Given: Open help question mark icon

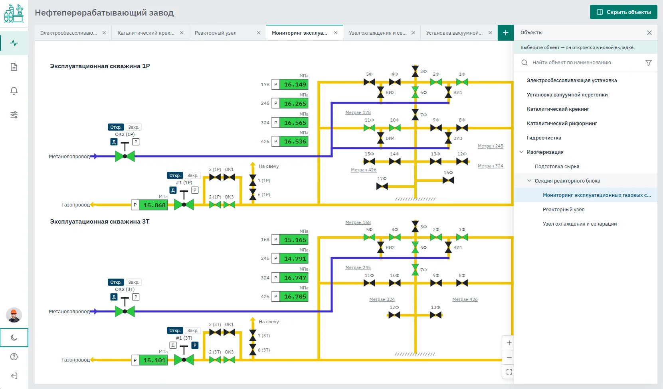Looking at the screenshot, I should pyautogui.click(x=14, y=357).
